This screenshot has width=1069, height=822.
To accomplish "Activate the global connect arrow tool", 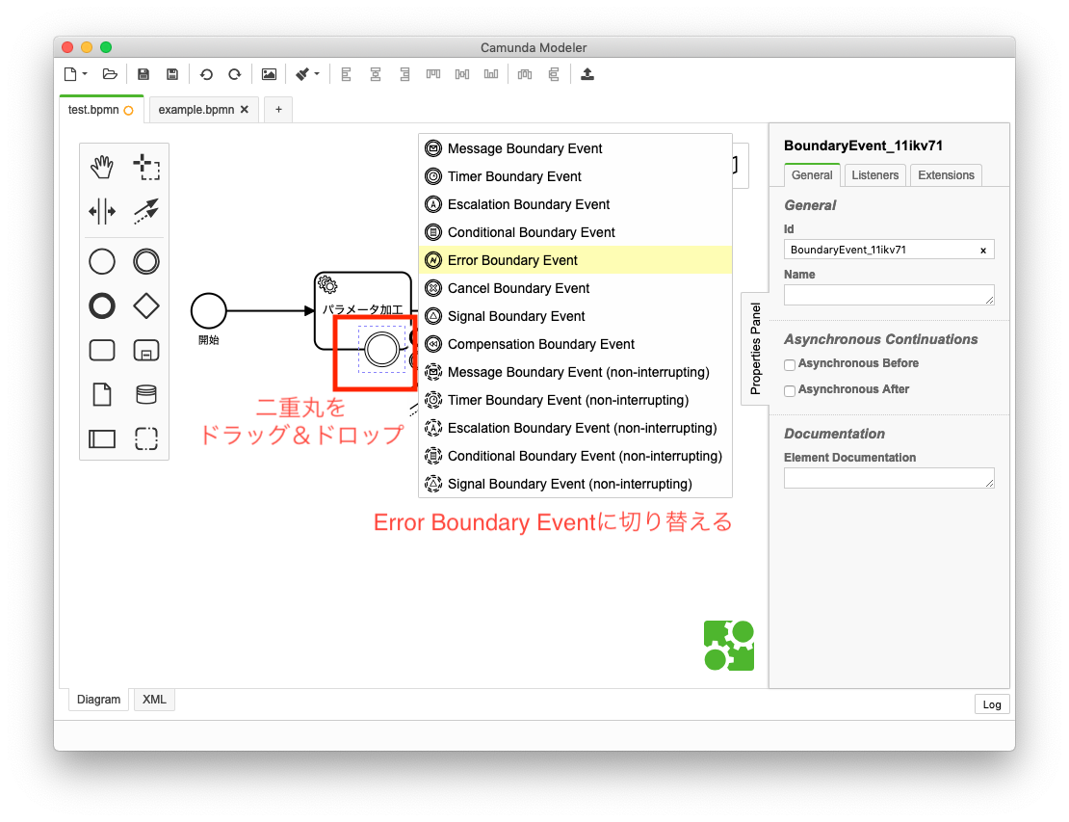I will [145, 211].
